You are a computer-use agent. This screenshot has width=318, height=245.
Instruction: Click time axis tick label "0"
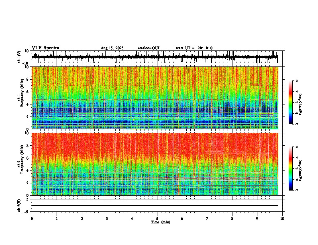coord(32,219)
